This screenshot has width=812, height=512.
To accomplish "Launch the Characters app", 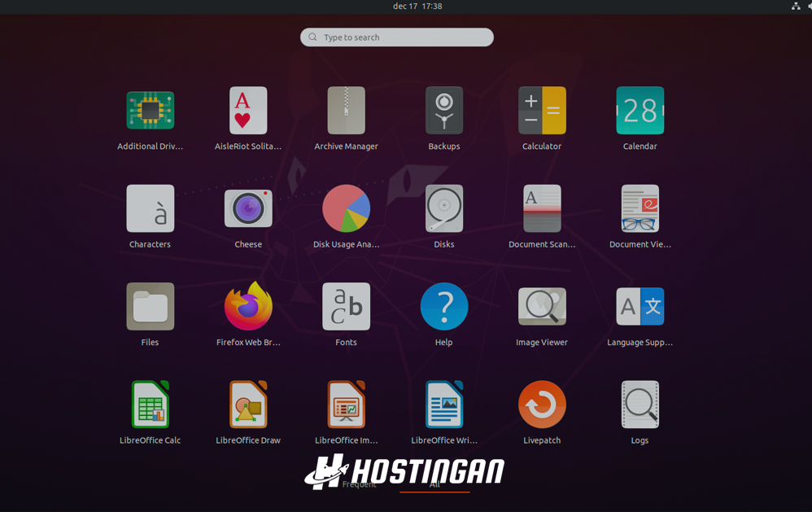I will point(151,208).
